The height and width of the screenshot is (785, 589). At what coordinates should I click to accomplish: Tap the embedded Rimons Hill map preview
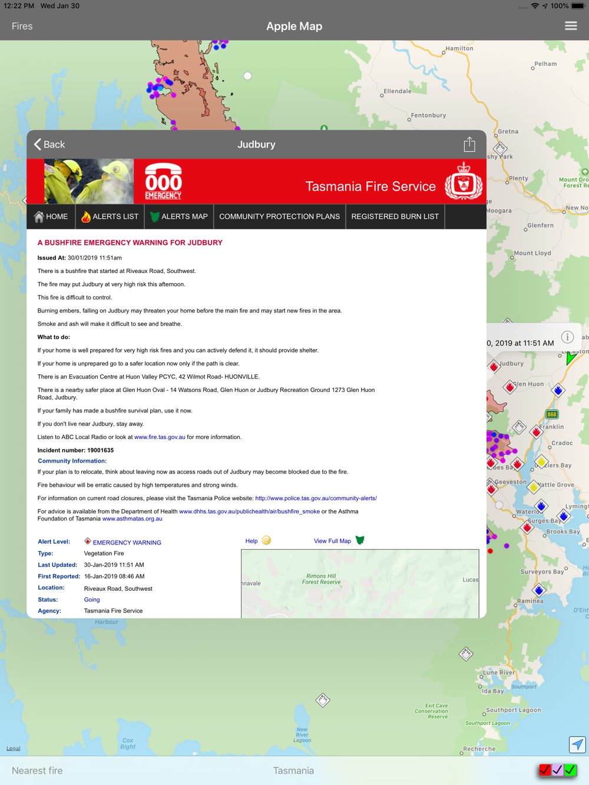click(x=360, y=584)
